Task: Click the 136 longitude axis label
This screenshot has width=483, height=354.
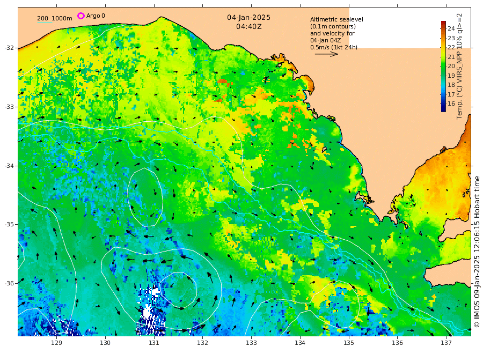Action: tap(397, 343)
